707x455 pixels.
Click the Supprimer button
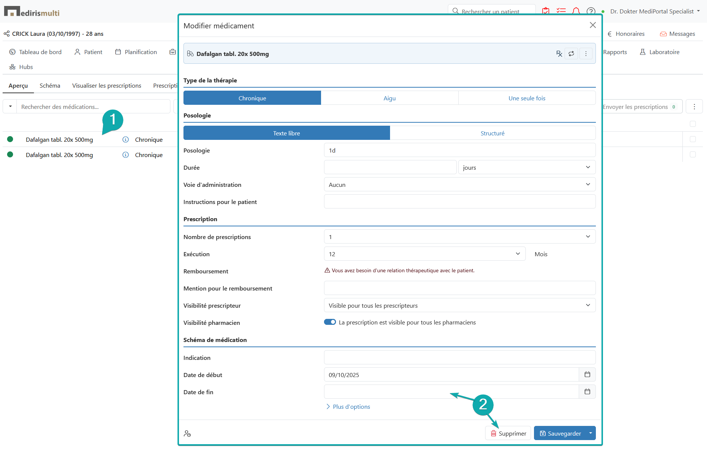tap(508, 433)
